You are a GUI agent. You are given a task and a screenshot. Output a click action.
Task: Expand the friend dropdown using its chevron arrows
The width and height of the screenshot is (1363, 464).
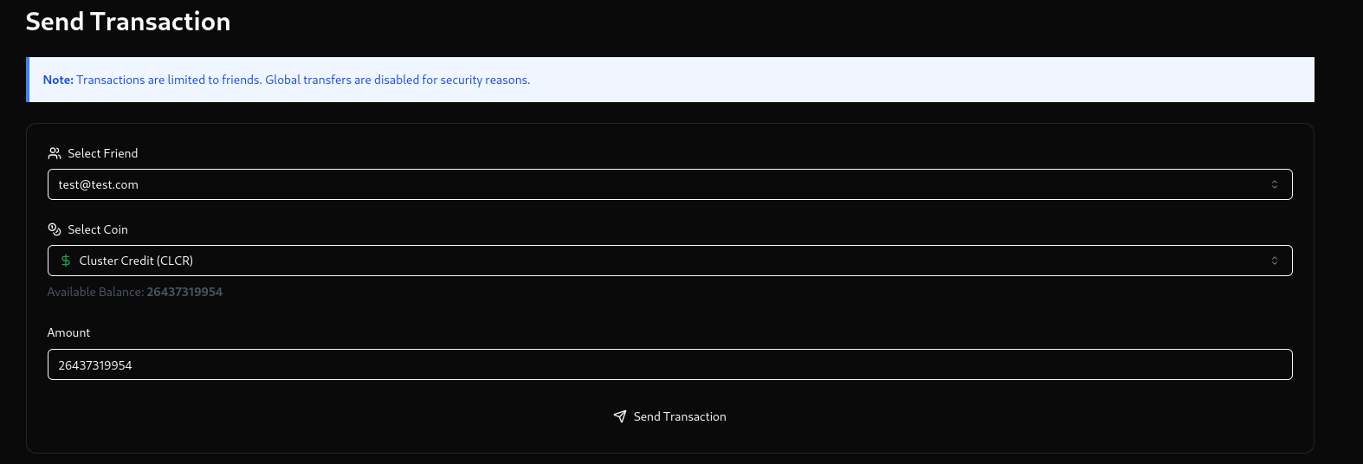pyautogui.click(x=1274, y=184)
